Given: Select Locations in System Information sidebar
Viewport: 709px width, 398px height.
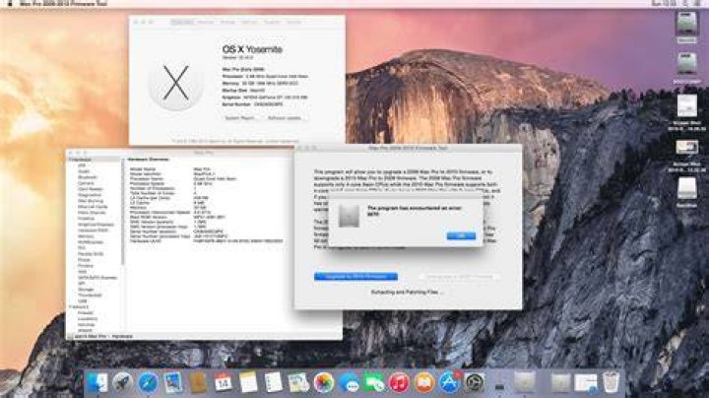Looking at the screenshot, I should tap(88, 319).
